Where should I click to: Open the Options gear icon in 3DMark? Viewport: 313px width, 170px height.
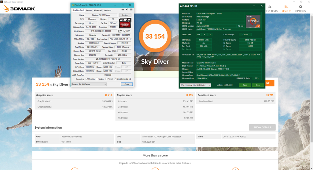tap(300, 7)
